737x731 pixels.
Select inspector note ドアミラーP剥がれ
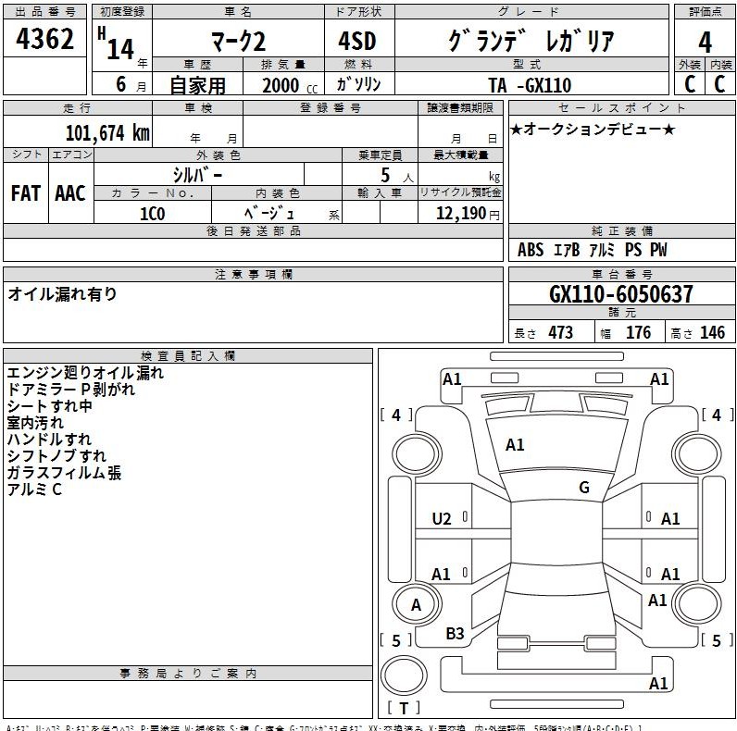(71, 390)
